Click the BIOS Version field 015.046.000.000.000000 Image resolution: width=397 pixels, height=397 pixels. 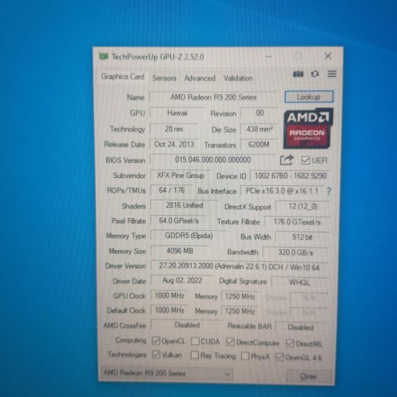point(212,159)
